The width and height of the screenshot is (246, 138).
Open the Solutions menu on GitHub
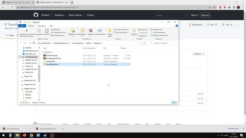pyautogui.click(x=60, y=15)
